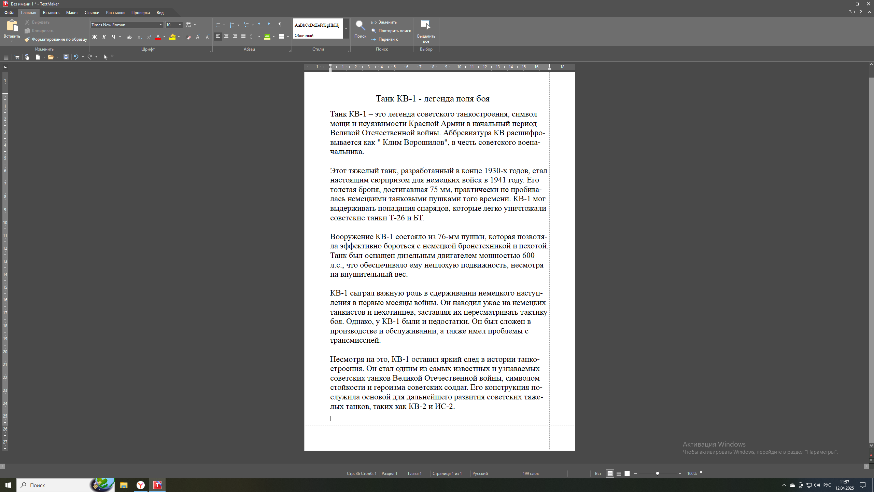
Task: Open the font size dropdown showing 10
Action: [180, 25]
